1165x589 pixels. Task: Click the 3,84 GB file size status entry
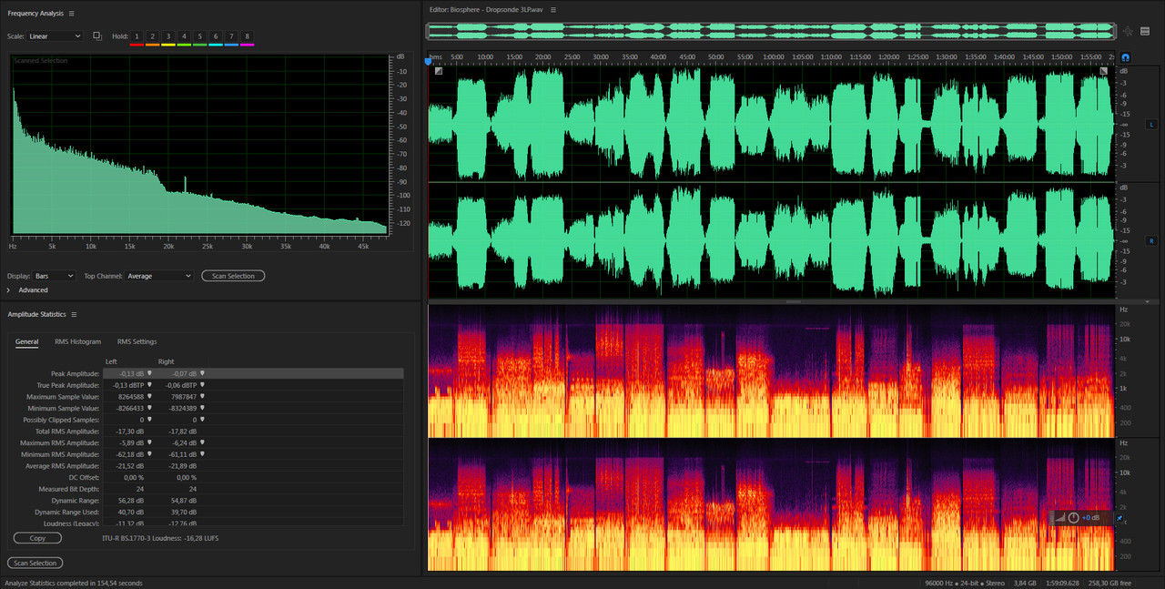click(1025, 583)
